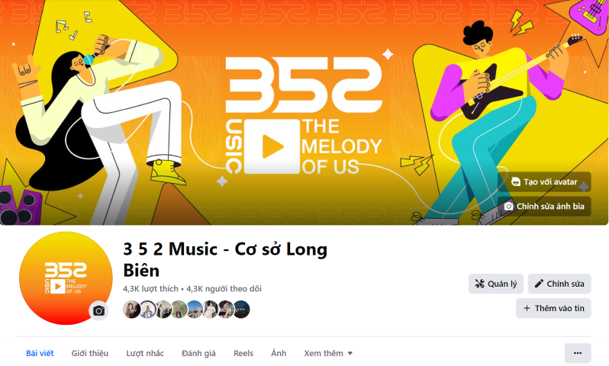Click the last follower avatar with dots
This screenshot has width=609, height=366.
tap(241, 310)
